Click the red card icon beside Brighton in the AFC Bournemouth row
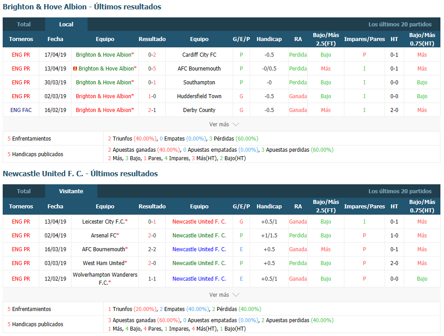The image size is (444, 336). point(75,69)
